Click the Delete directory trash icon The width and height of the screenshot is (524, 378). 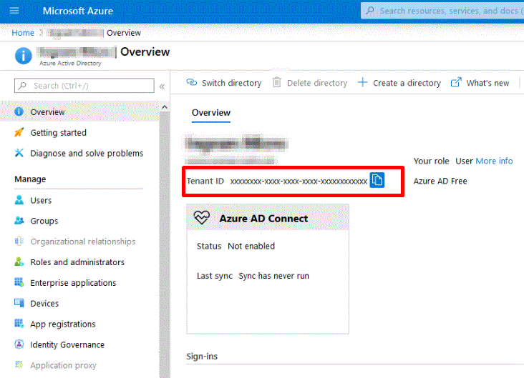click(x=277, y=82)
